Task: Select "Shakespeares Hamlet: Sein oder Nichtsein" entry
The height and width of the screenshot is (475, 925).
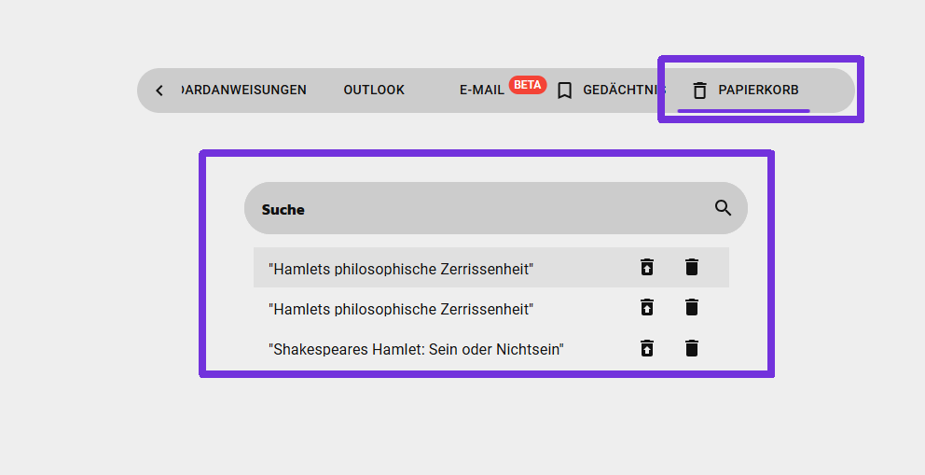Action: click(416, 350)
